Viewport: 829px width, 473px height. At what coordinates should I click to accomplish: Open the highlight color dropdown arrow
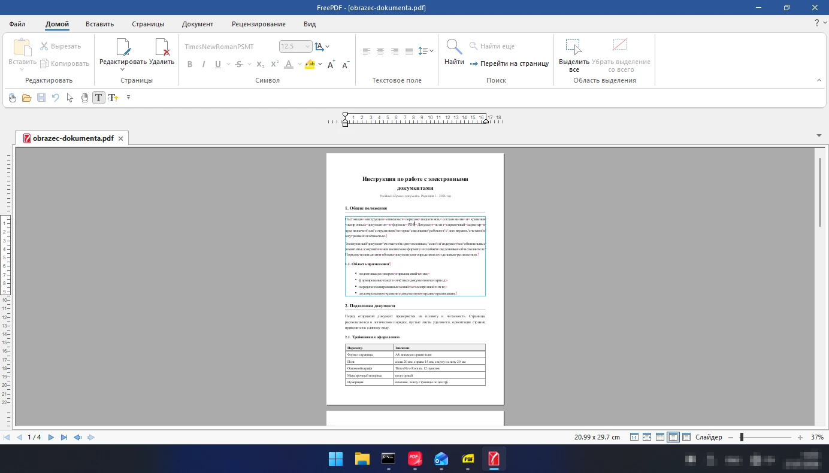point(320,65)
